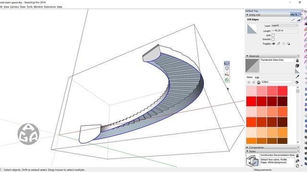Click the green icon in C... floating toolbar
Screen dimensions: 307x172
click(227, 80)
